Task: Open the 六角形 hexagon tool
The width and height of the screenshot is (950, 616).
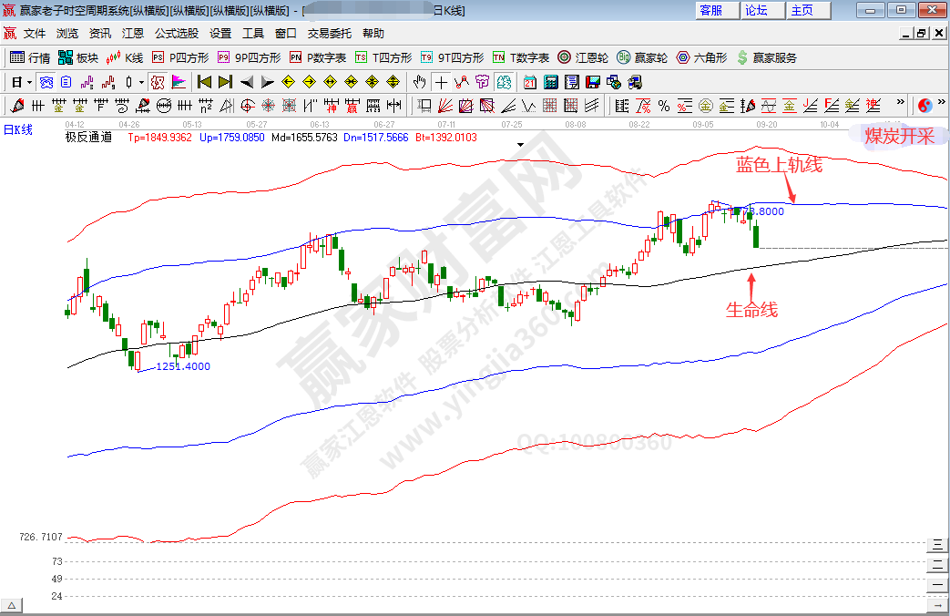Action: 701,57
